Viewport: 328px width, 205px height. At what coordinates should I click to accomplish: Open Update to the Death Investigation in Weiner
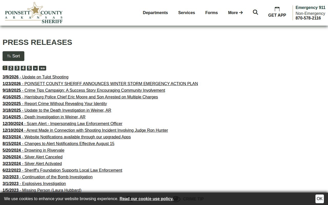(x=57, y=110)
